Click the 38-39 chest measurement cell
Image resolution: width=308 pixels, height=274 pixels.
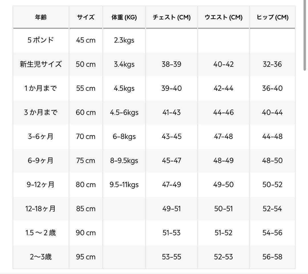click(x=171, y=64)
